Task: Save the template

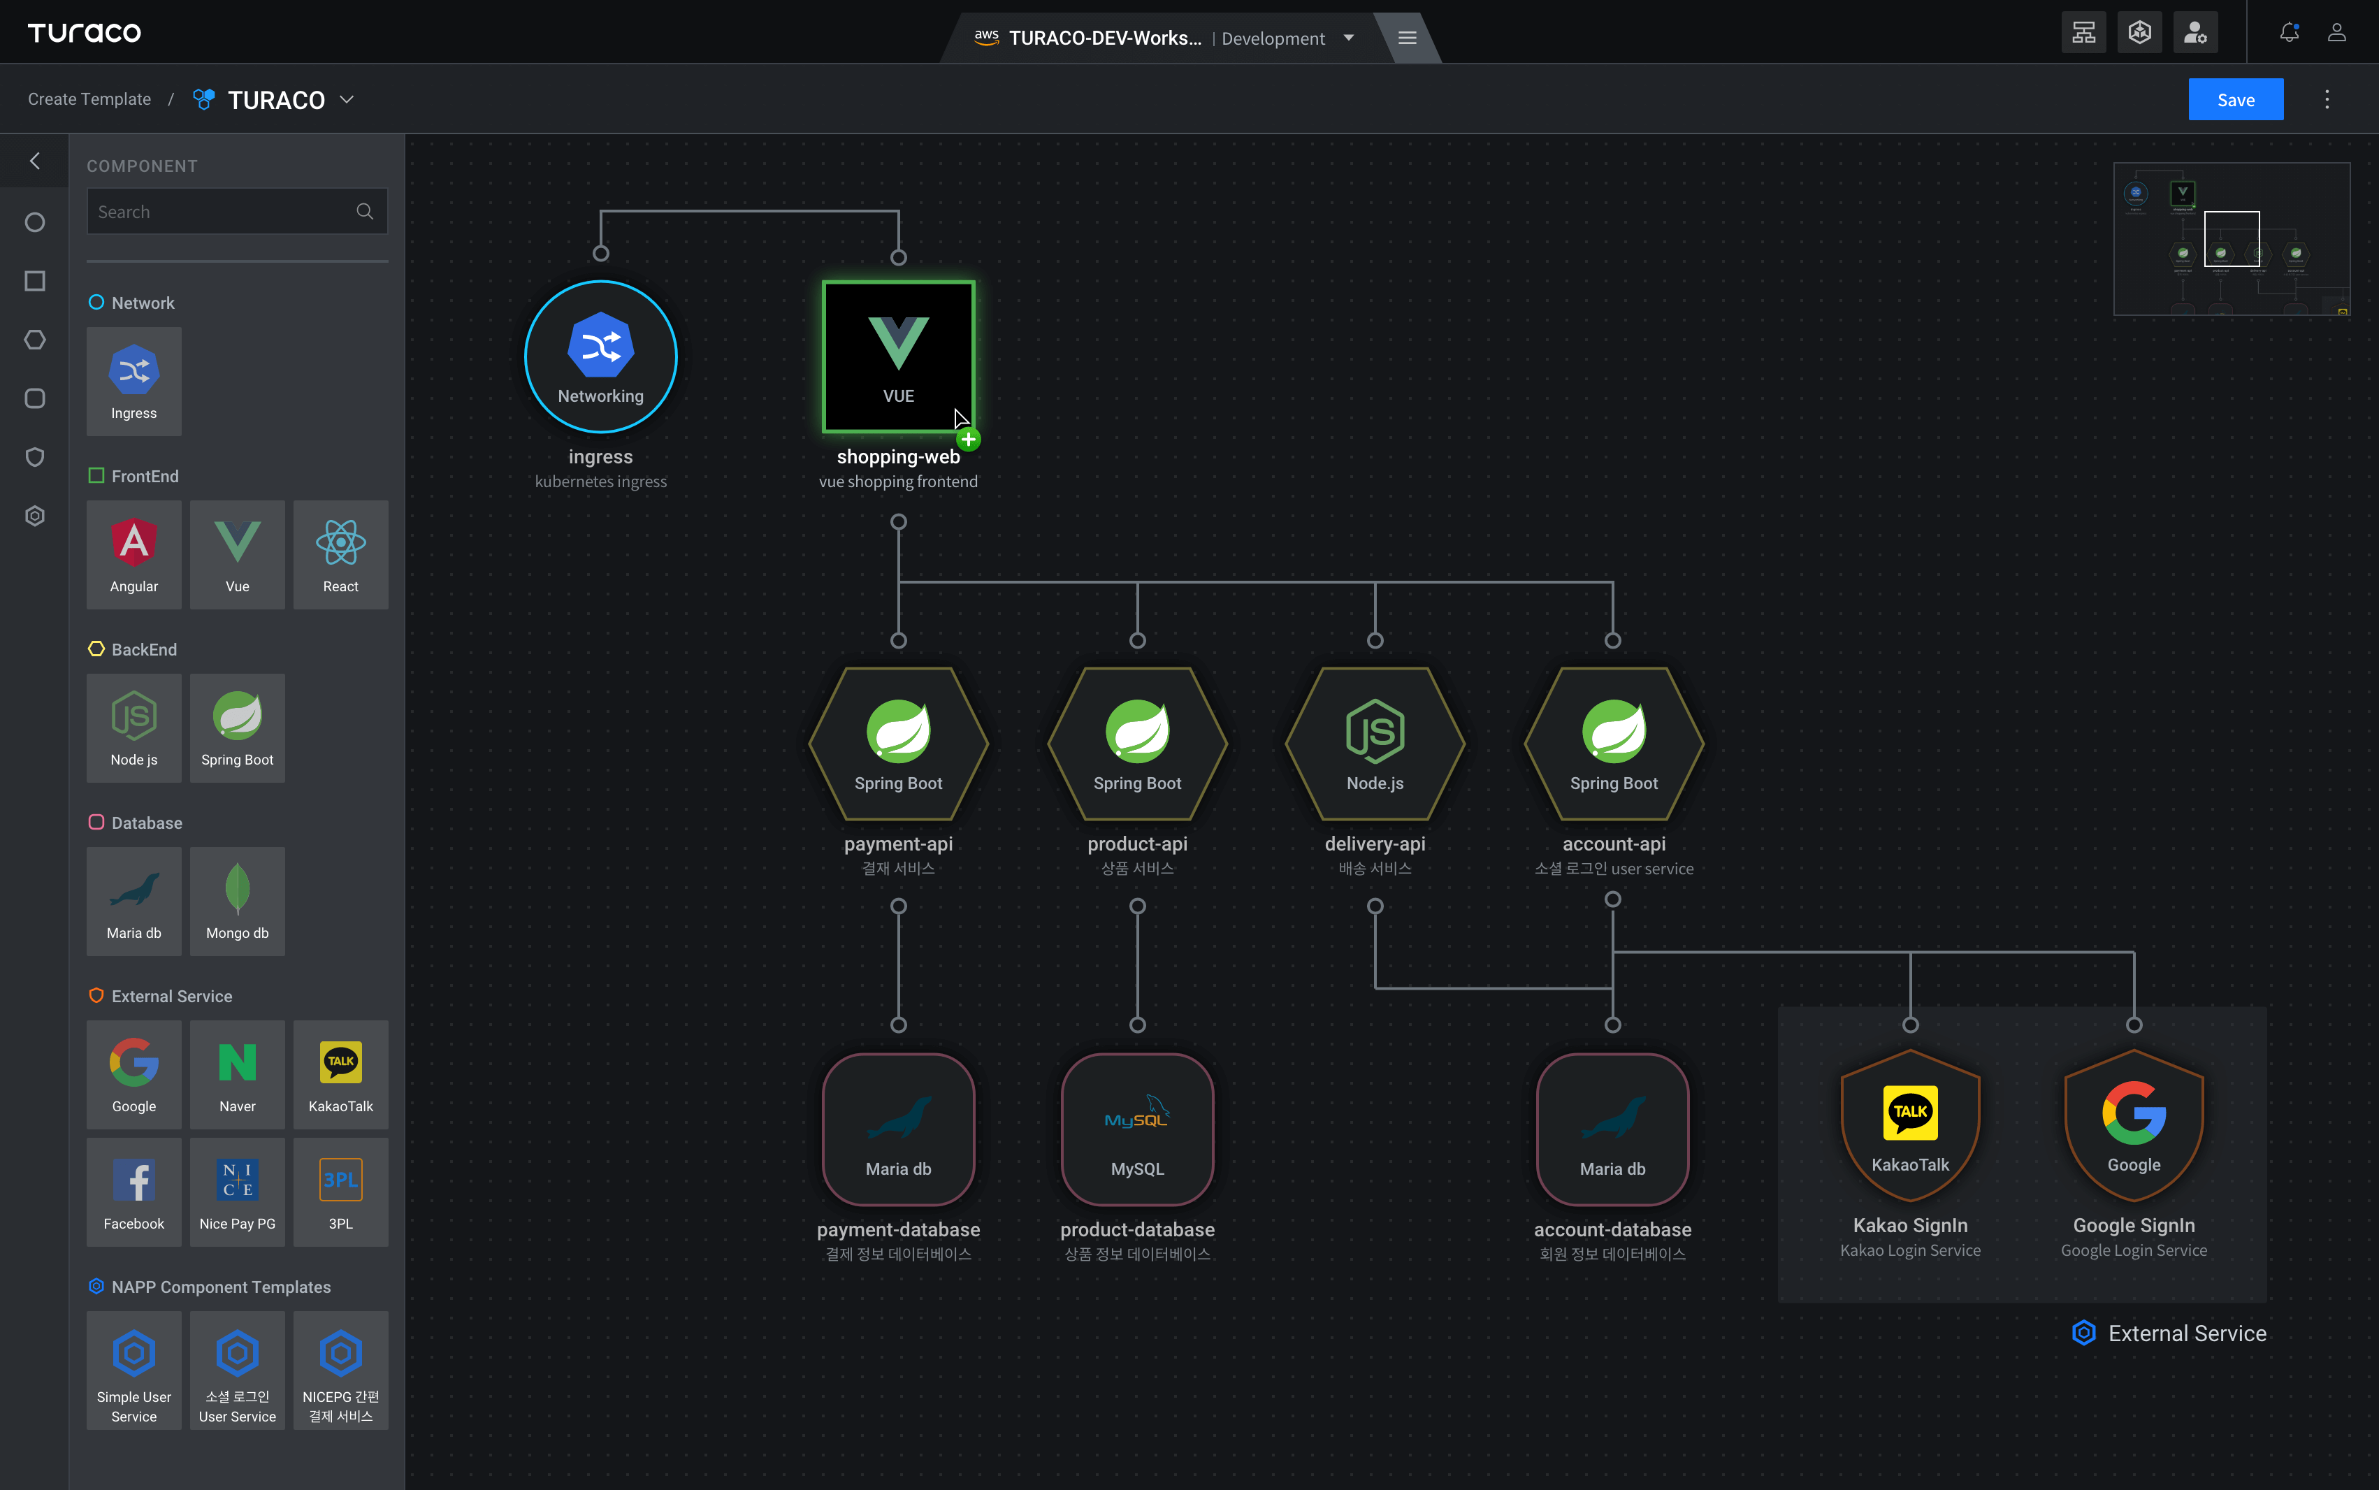Action: pos(2236,99)
